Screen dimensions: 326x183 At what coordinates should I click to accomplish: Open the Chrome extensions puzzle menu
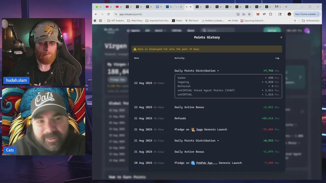(270, 14)
